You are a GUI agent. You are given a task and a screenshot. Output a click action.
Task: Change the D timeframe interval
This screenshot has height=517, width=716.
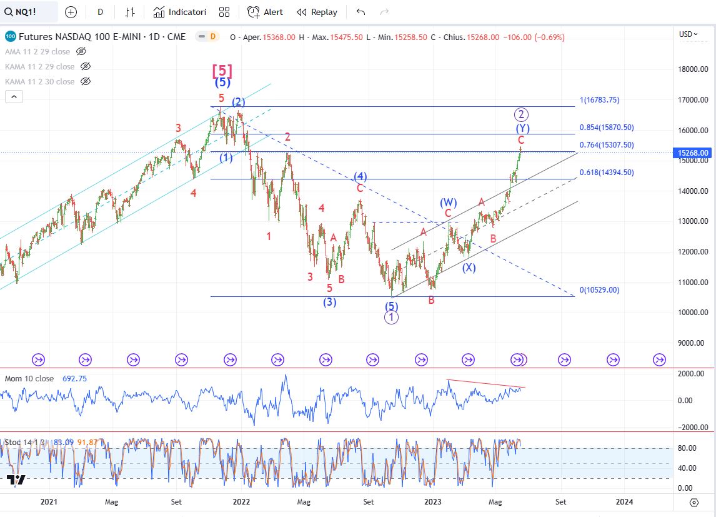click(101, 13)
